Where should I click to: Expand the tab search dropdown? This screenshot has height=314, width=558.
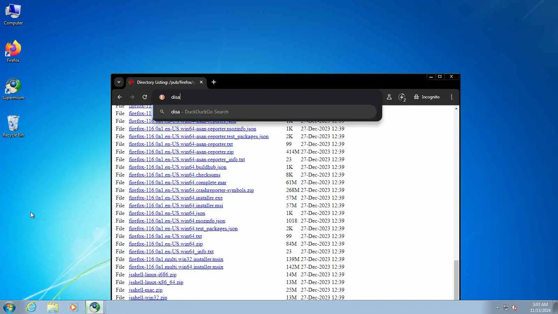(119, 82)
